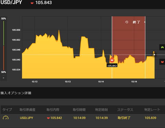Click the red entry marker on the chart
The height and width of the screenshot is (128, 165).
pos(112,60)
